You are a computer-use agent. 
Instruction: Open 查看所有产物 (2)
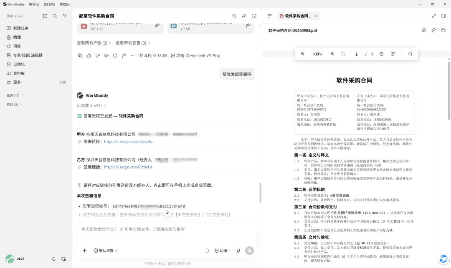pyautogui.click(x=94, y=43)
